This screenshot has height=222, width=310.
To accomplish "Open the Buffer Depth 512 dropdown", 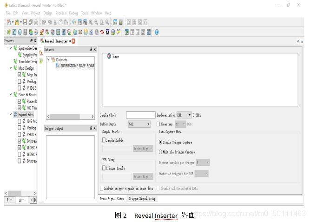I will 139,124.
